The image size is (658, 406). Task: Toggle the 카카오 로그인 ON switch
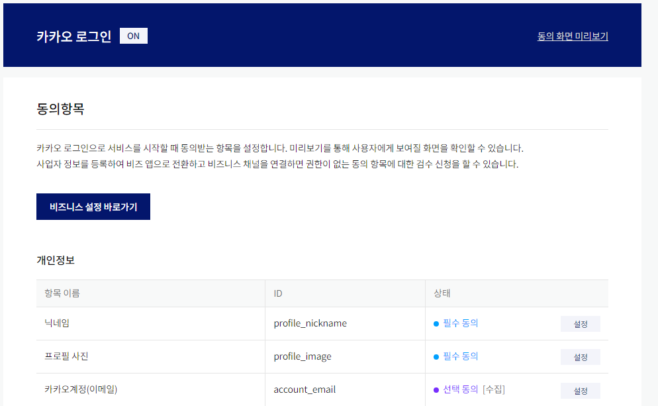[134, 36]
